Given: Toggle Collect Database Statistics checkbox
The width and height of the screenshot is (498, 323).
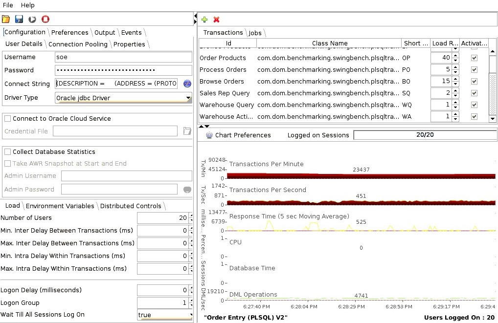Looking at the screenshot, I should (8, 152).
